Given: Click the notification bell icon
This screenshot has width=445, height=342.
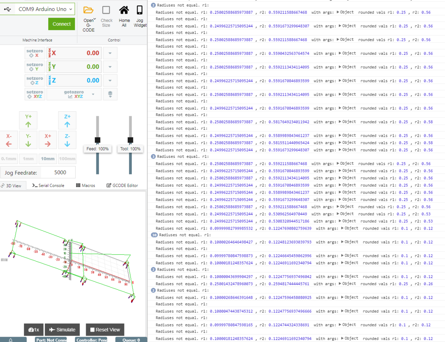Looking at the screenshot, I should (x=11, y=340).
